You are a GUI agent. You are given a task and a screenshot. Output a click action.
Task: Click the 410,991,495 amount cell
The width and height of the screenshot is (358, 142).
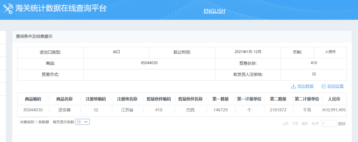coord(334,110)
